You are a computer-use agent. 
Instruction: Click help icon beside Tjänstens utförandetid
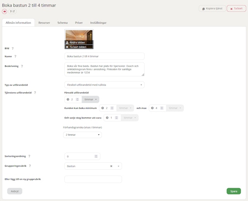tap(35, 93)
